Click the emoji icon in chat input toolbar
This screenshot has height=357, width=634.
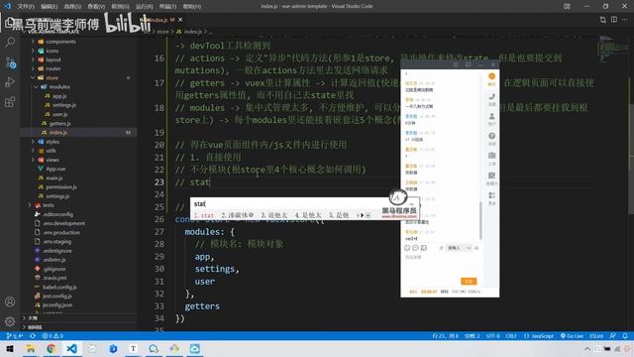click(x=407, y=248)
